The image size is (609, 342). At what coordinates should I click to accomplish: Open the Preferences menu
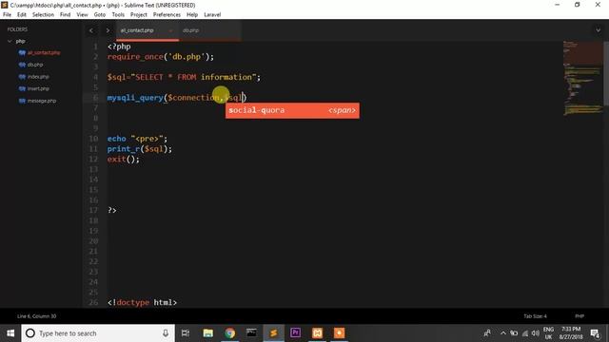(167, 15)
